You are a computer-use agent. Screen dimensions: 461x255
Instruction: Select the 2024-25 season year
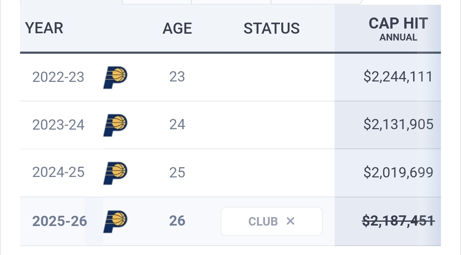[x=58, y=173]
